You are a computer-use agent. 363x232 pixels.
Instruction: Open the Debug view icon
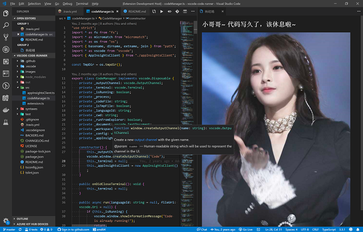click(6, 49)
